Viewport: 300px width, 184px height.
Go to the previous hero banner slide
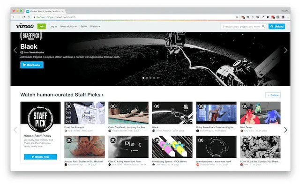coord(15,50)
